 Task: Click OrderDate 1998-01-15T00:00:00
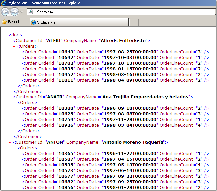[x=130, y=69]
